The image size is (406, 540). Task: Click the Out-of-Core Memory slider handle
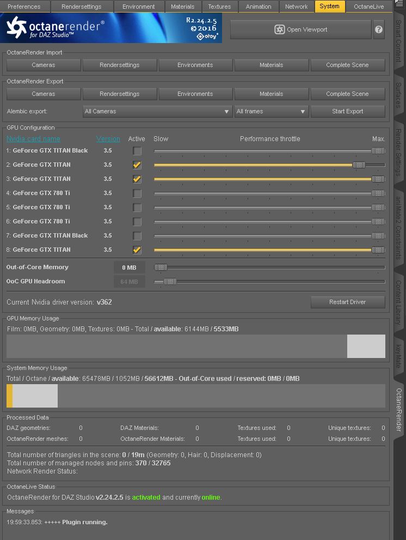tap(161, 267)
